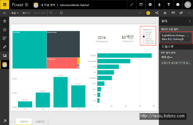Click the 보고서 편집 button

pyautogui.click(x=40, y=13)
